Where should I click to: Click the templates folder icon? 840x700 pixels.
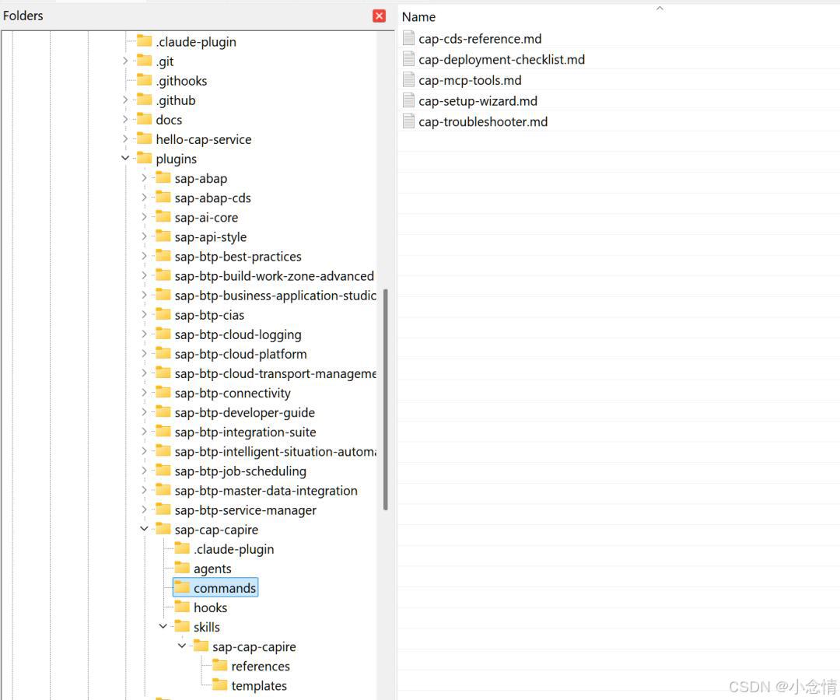point(219,685)
